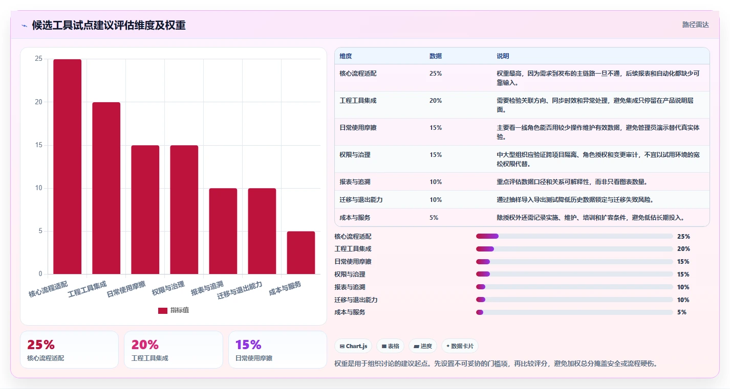
Task: Click the 报表与追溯 bar in the chart
Action: coord(223,231)
